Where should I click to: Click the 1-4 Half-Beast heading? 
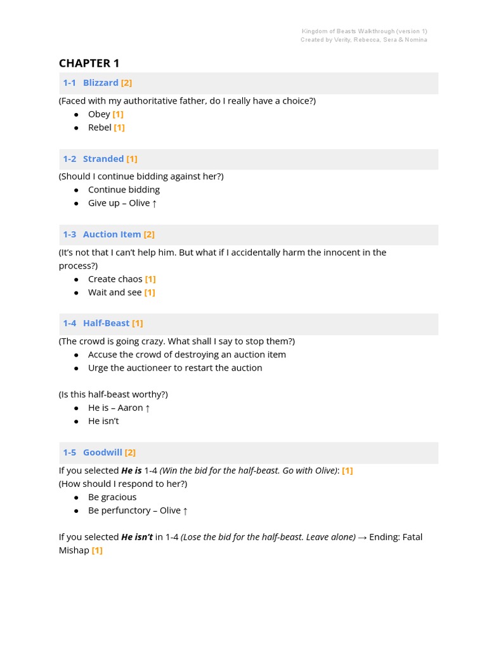tap(103, 323)
